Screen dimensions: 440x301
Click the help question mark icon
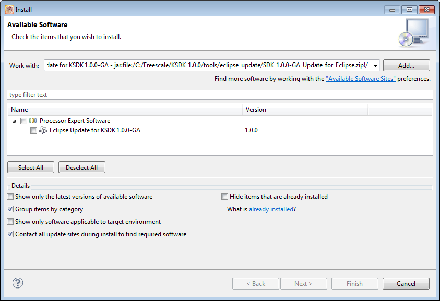[18, 283]
